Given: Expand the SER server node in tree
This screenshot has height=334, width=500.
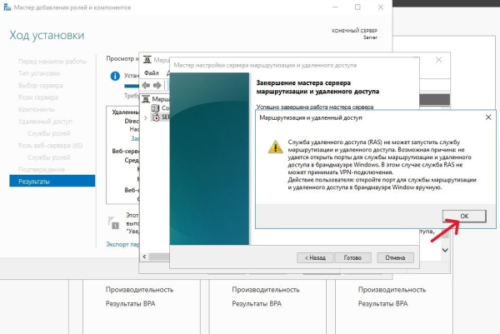Looking at the screenshot, I should click(x=145, y=117).
